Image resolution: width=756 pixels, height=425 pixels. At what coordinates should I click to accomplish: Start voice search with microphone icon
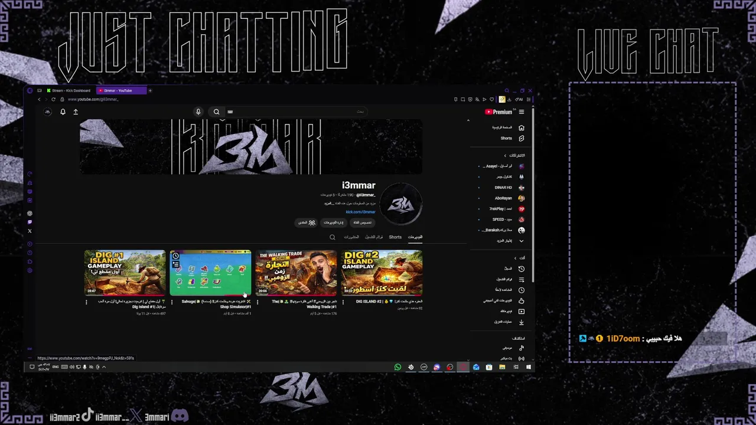198,112
